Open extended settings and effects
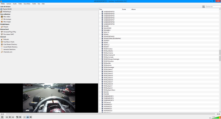This screenshot has width=221, height=119. (x=20, y=117)
